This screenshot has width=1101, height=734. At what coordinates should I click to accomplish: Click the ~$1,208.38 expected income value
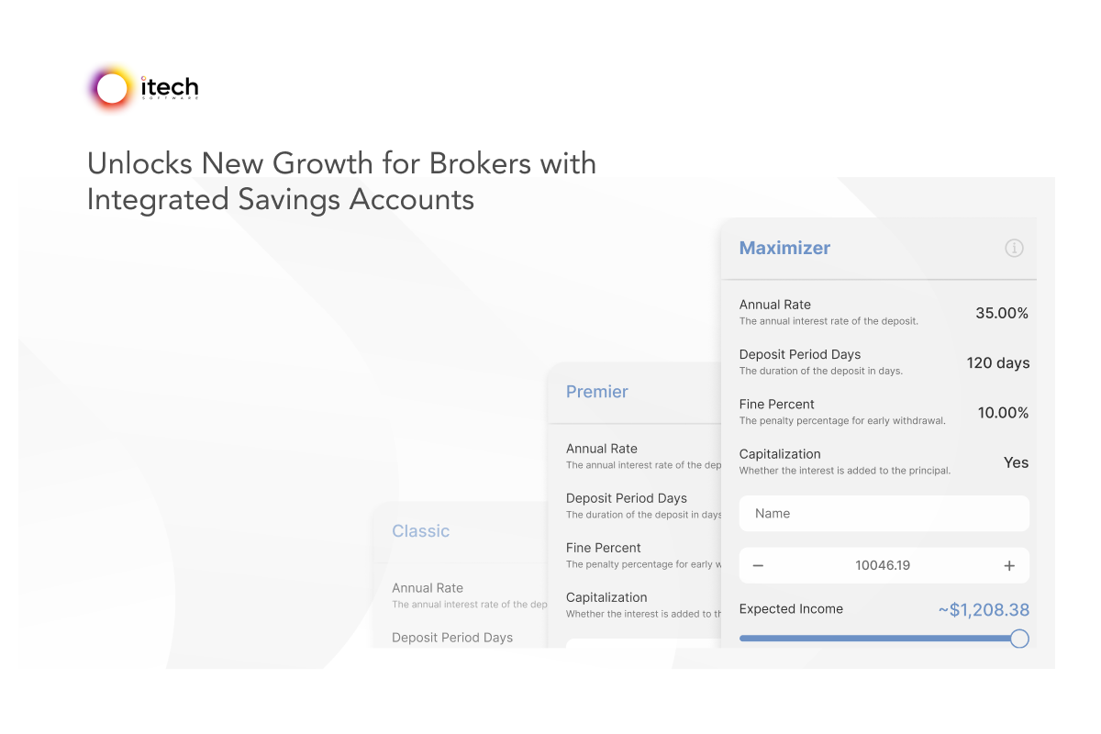tap(984, 609)
